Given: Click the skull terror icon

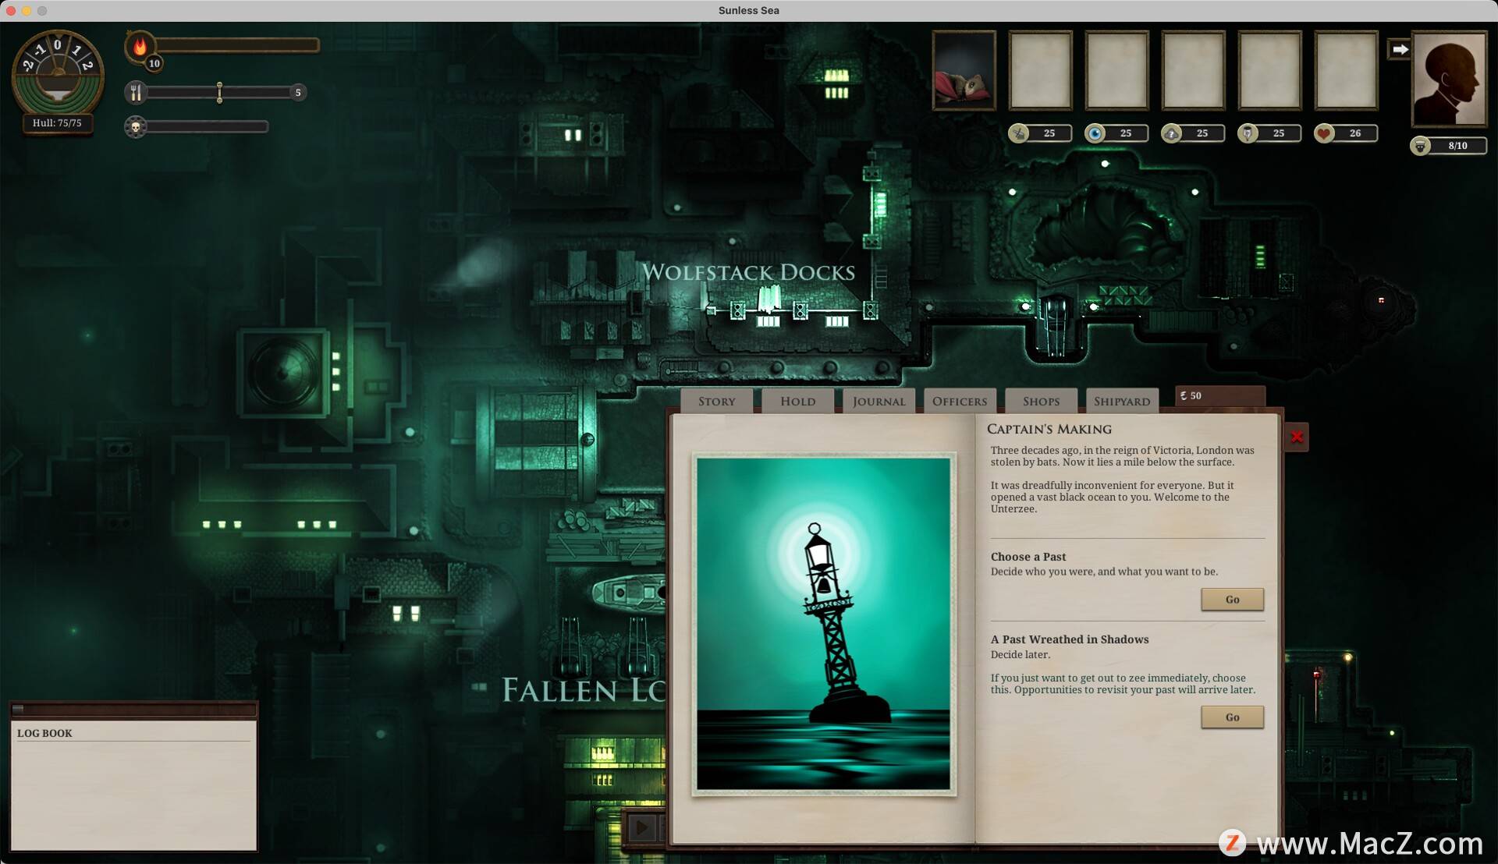Looking at the screenshot, I should (136, 126).
